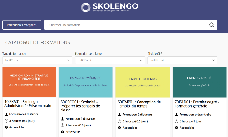Click person icon on Emploi du temps card

[120, 115]
